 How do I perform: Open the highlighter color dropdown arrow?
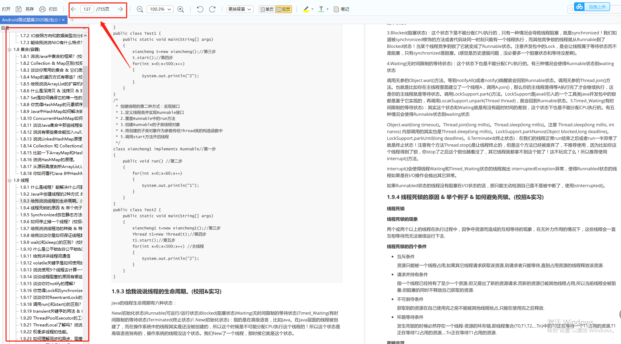tap(312, 9)
